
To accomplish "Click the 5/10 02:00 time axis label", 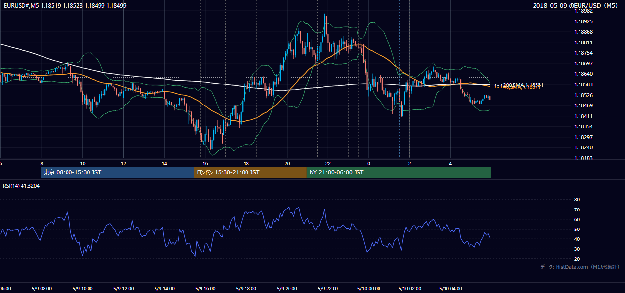I will click(x=409, y=289).
